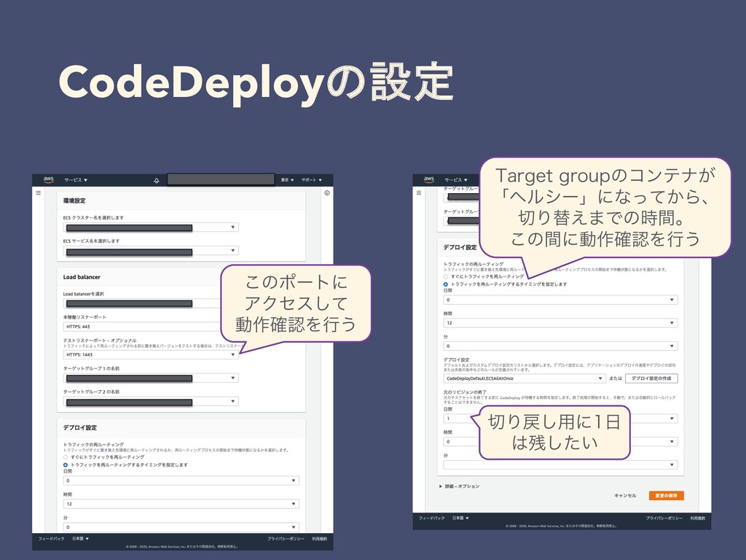Viewport: 746px width, 560px height.
Task: Open テストリスナーポート HTTPS: 1443 dropdown
Action: click(151, 355)
